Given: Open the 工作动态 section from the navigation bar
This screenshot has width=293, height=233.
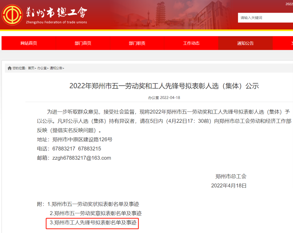Looking at the screenshot, I should pos(191,43).
